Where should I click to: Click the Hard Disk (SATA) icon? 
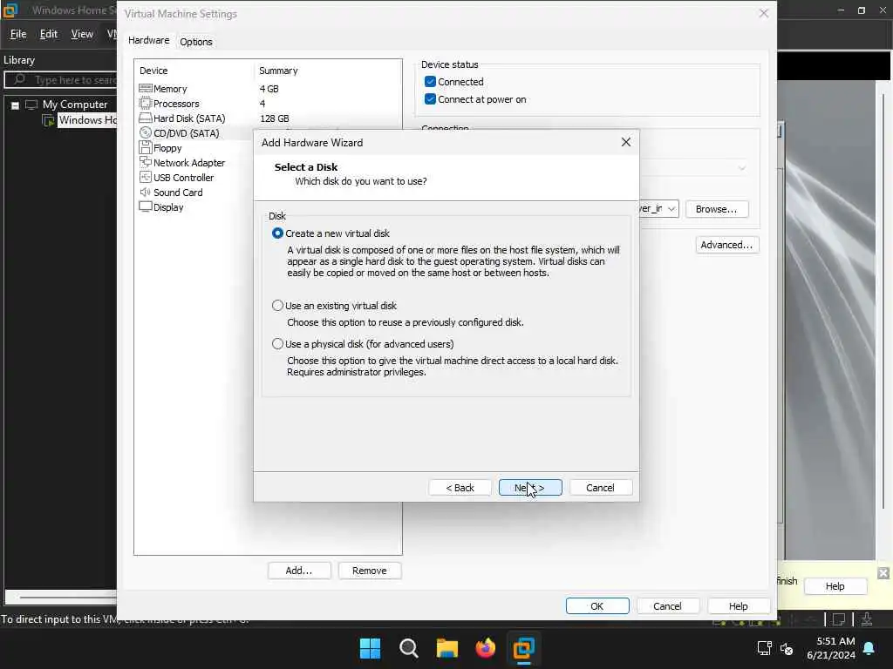click(x=146, y=118)
